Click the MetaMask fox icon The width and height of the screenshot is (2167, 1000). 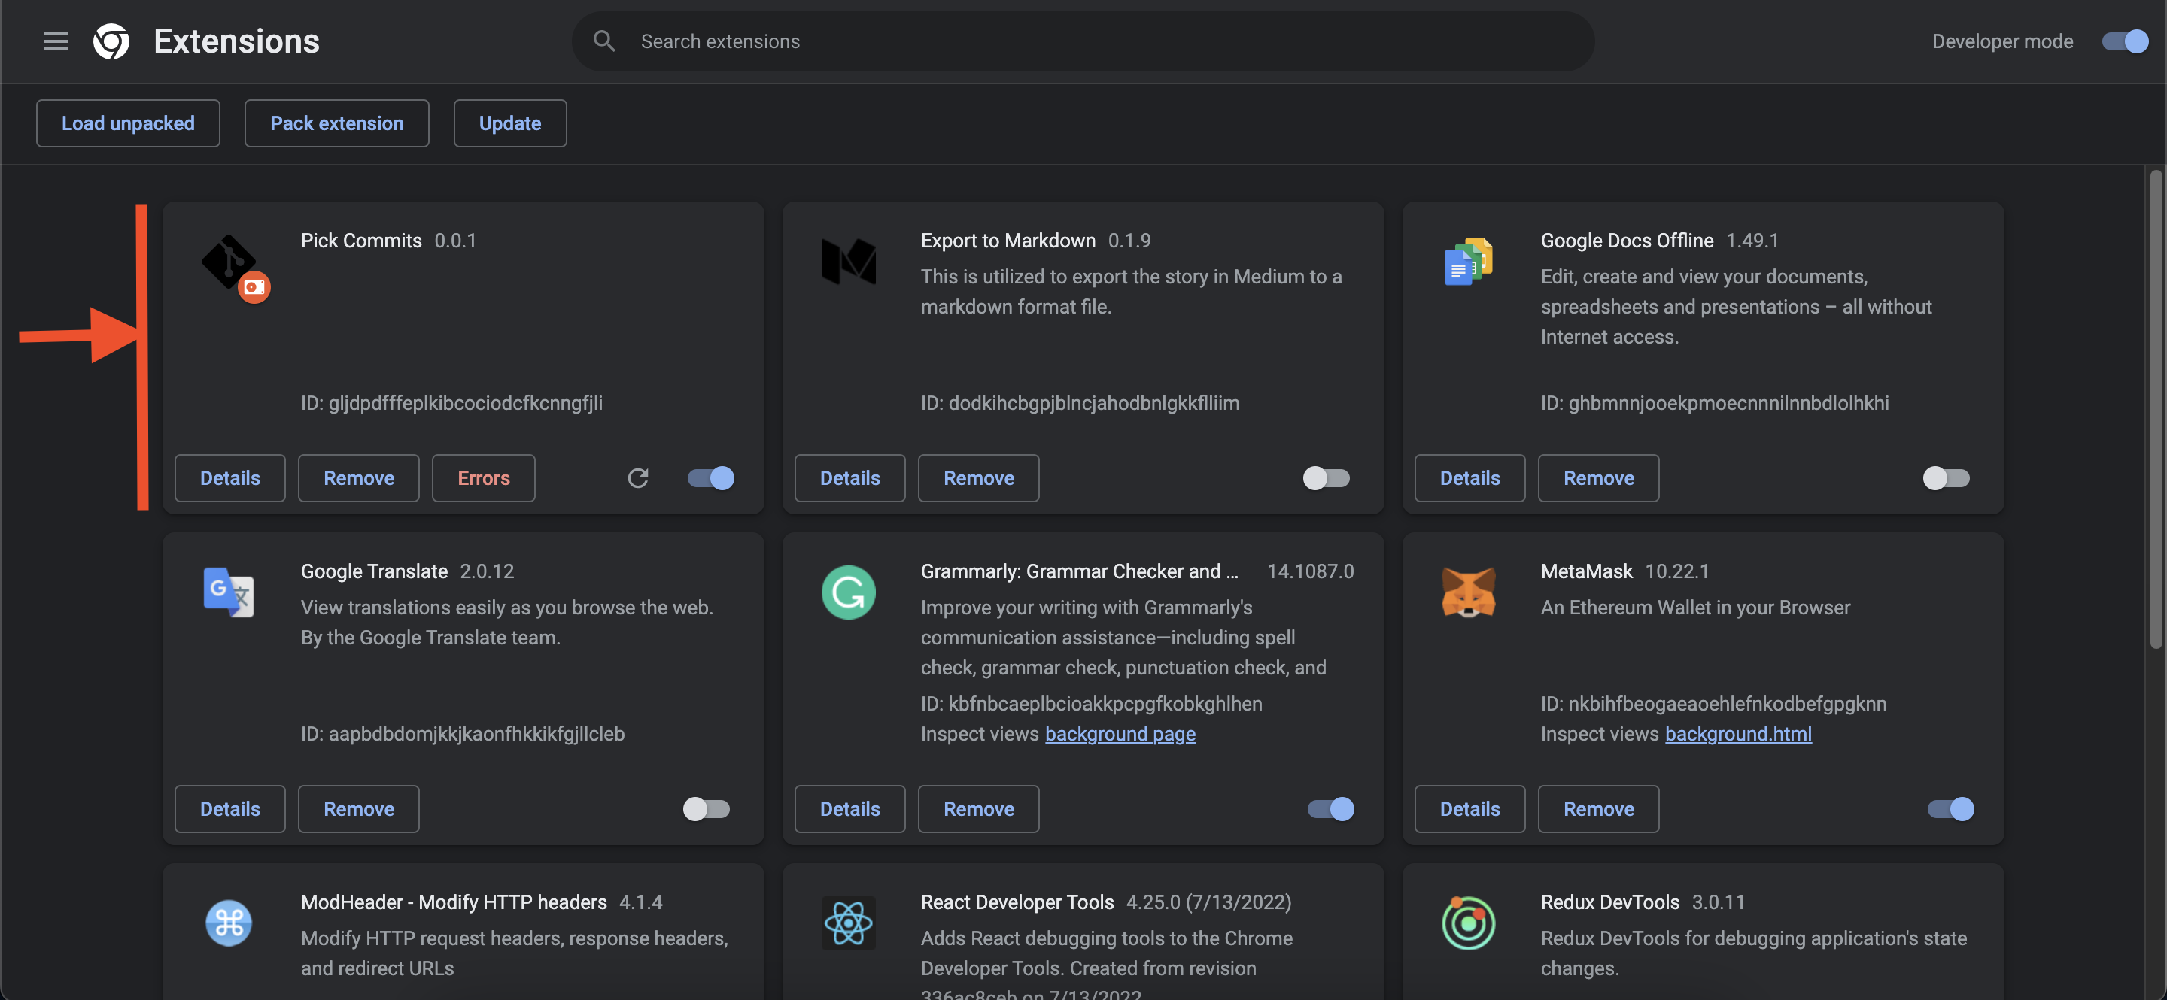coord(1468,592)
